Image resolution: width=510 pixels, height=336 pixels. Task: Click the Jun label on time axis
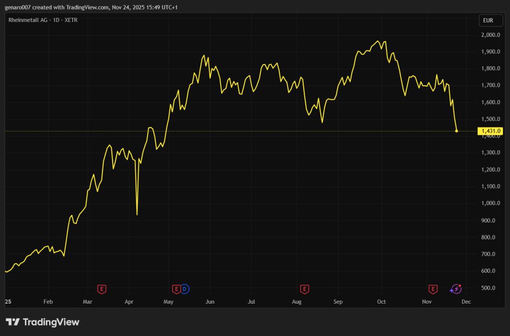210,302
